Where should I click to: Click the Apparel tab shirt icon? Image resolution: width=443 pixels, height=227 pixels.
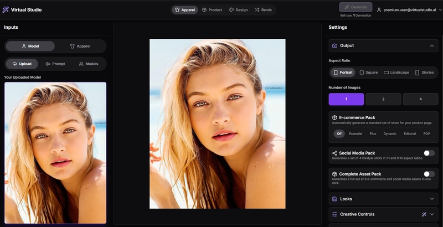177,10
